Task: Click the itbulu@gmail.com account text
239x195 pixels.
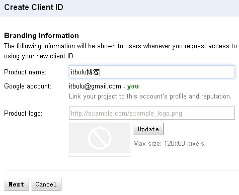Action: (x=95, y=86)
